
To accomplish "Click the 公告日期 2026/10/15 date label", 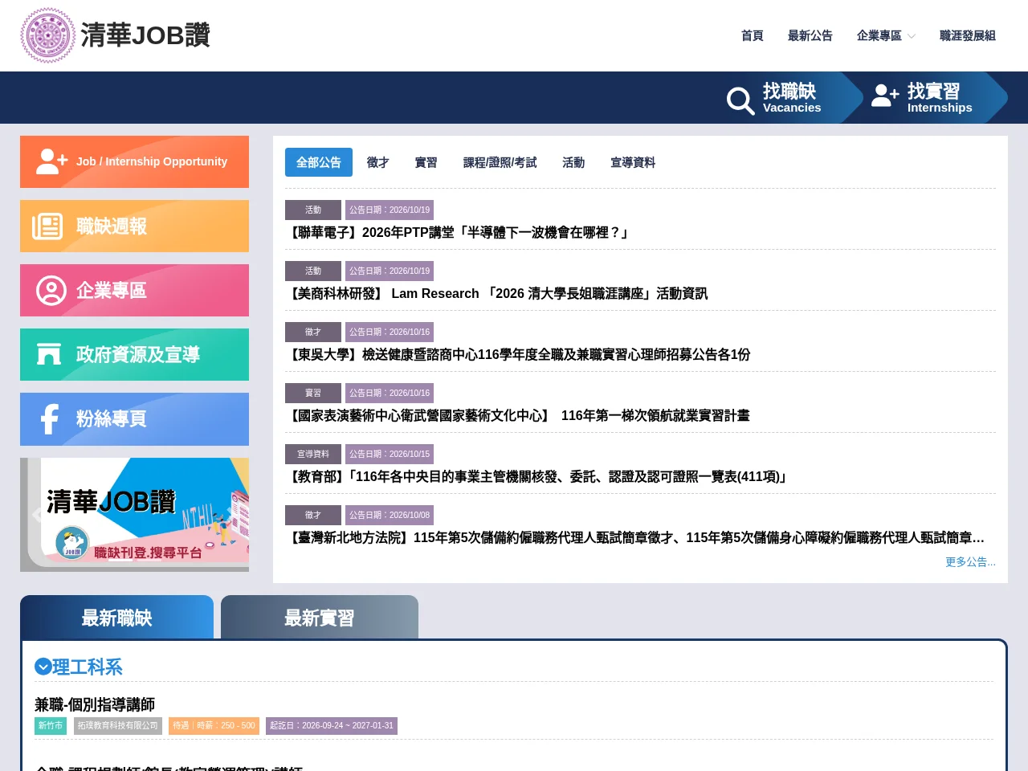I will [390, 454].
